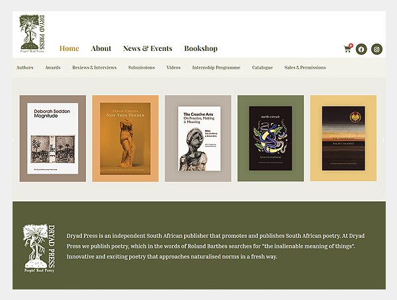Show previous books with left carousel arrow
Viewport: 397px width, 300px height.
pos(14,139)
